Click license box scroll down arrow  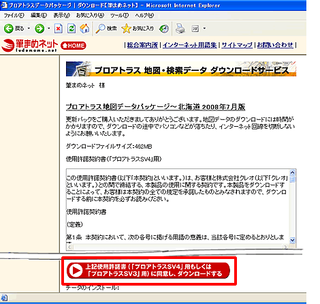point(292,240)
